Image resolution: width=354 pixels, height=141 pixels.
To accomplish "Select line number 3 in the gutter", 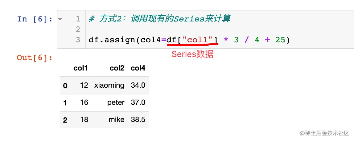I will click(x=78, y=40).
